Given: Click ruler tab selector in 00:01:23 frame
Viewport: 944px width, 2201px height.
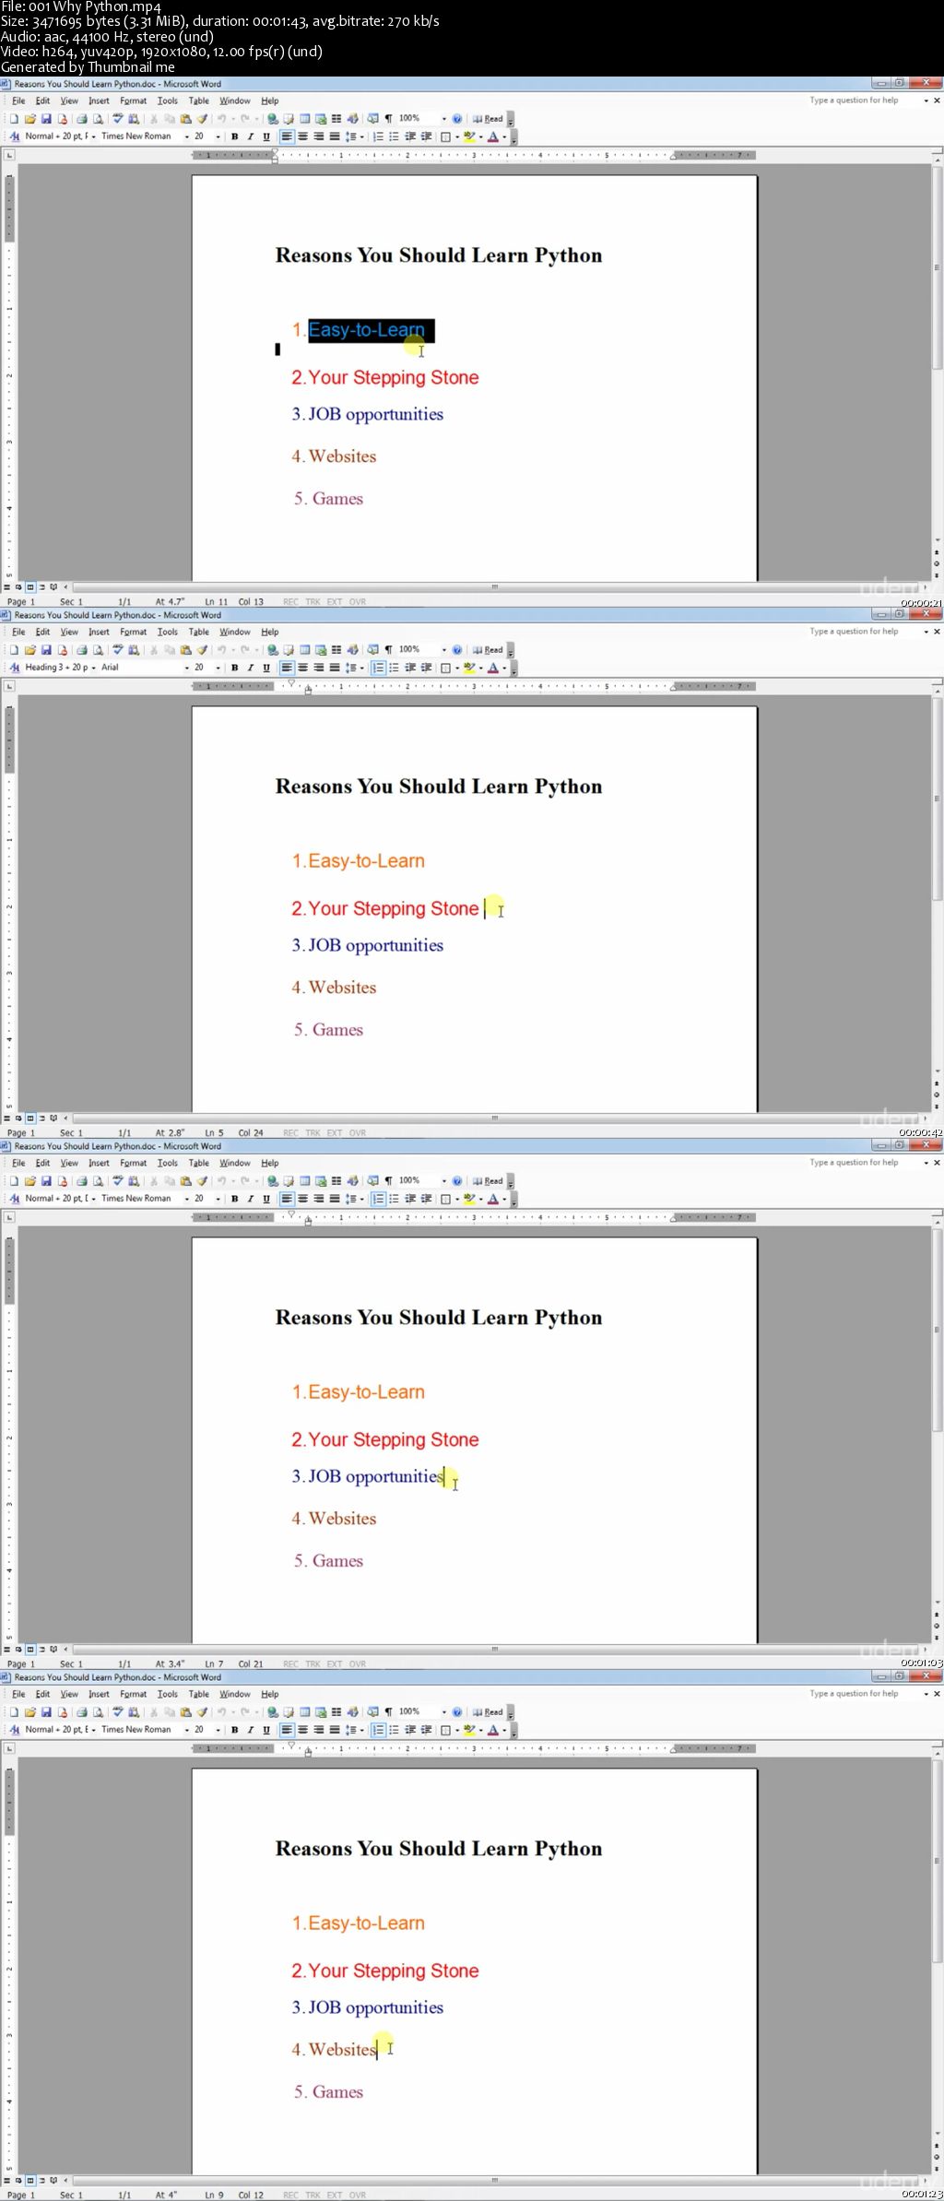Looking at the screenshot, I should pos(9,1748).
